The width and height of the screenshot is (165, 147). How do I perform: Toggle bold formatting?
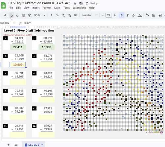(121, 15)
